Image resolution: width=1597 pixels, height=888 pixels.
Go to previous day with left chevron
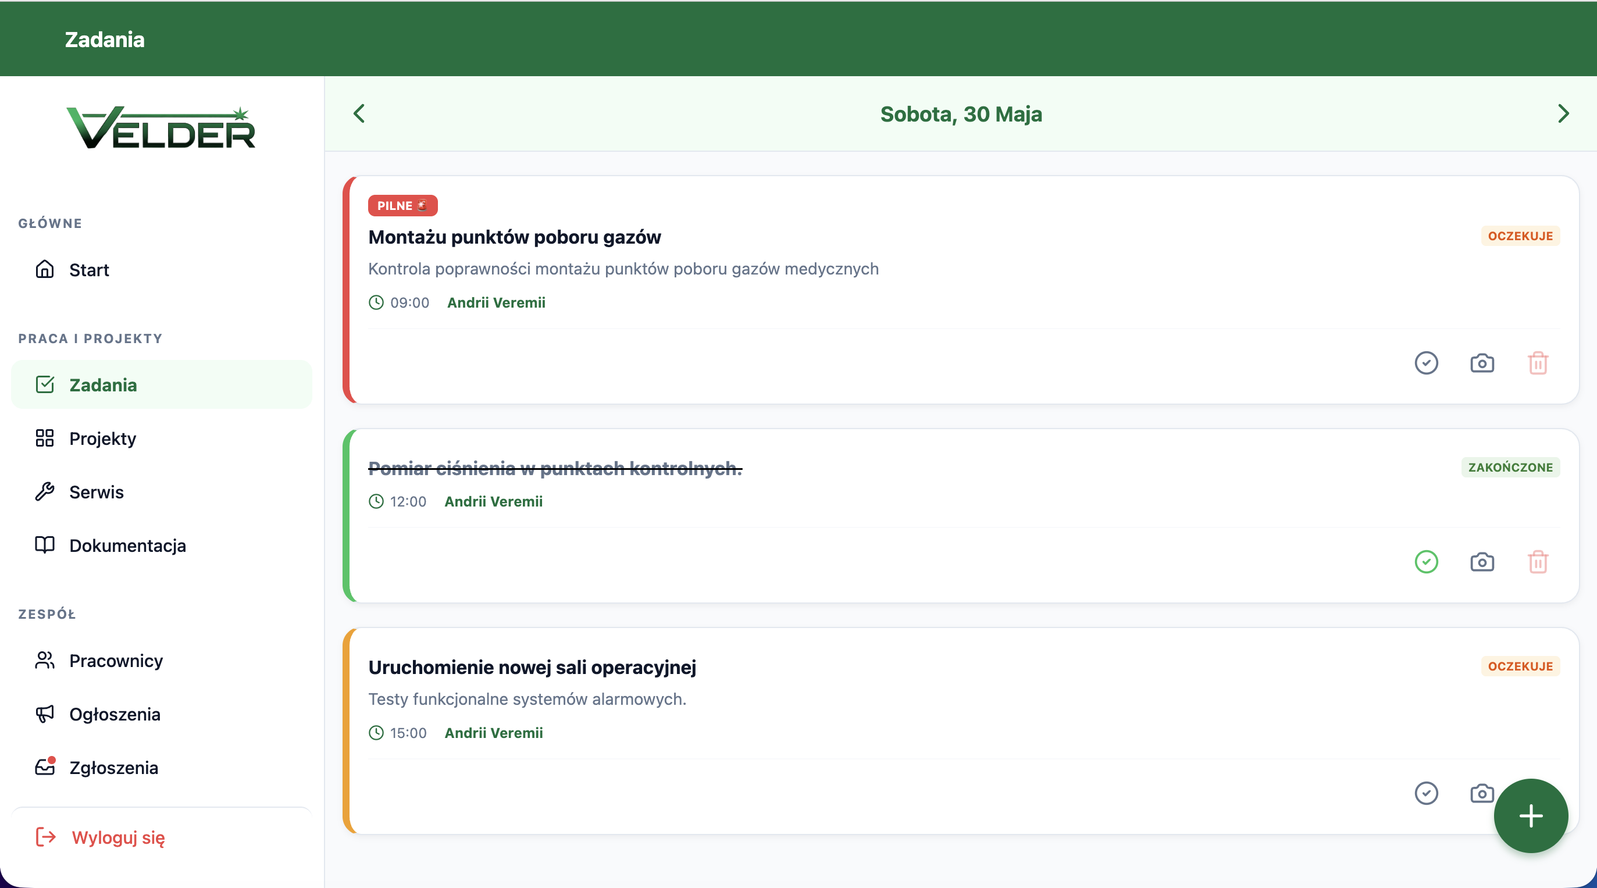[359, 113]
